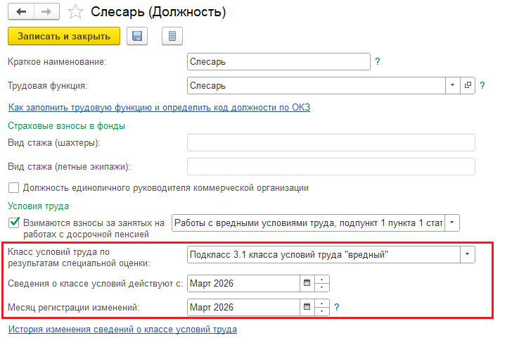
Task: Open История изменения сведений о классе link
Action: (122, 329)
